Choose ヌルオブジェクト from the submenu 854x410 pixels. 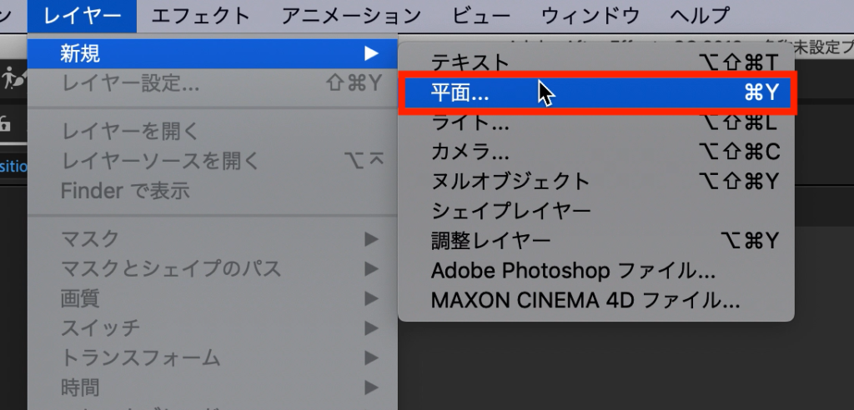(596, 182)
